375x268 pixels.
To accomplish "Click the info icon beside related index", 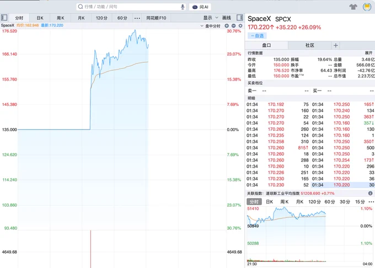I will click(370, 193).
